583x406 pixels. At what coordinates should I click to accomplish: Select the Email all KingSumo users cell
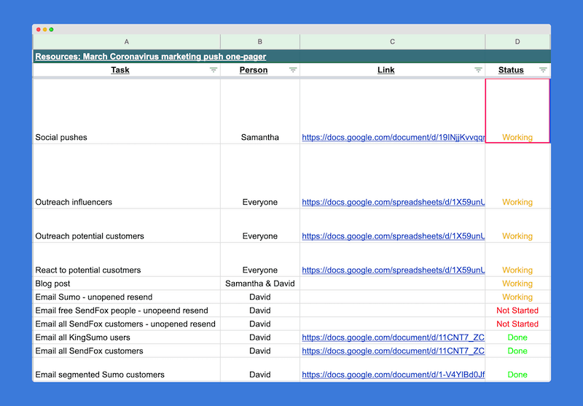[126, 337]
